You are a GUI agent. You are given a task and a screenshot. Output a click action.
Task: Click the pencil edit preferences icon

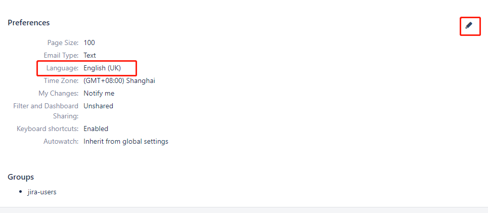point(469,25)
